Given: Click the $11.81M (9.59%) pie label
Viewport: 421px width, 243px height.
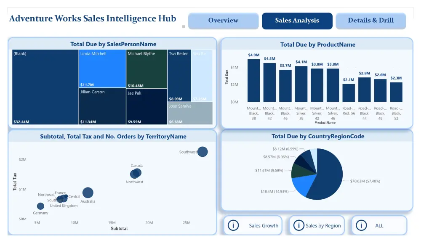Looking at the screenshot, I should 269,170.
